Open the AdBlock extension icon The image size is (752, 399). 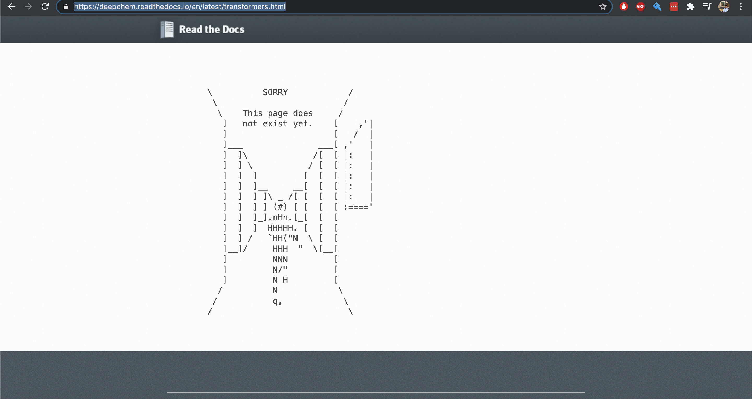[x=624, y=7]
